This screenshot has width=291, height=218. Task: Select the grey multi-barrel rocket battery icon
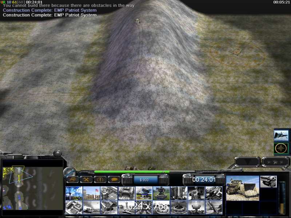(x=214, y=193)
